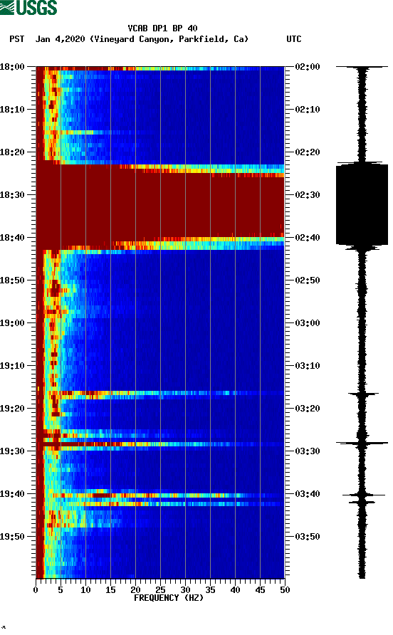Click the large black waveform block near 02:30
Image resolution: width=393 pixels, height=635 pixels.
coord(362,204)
